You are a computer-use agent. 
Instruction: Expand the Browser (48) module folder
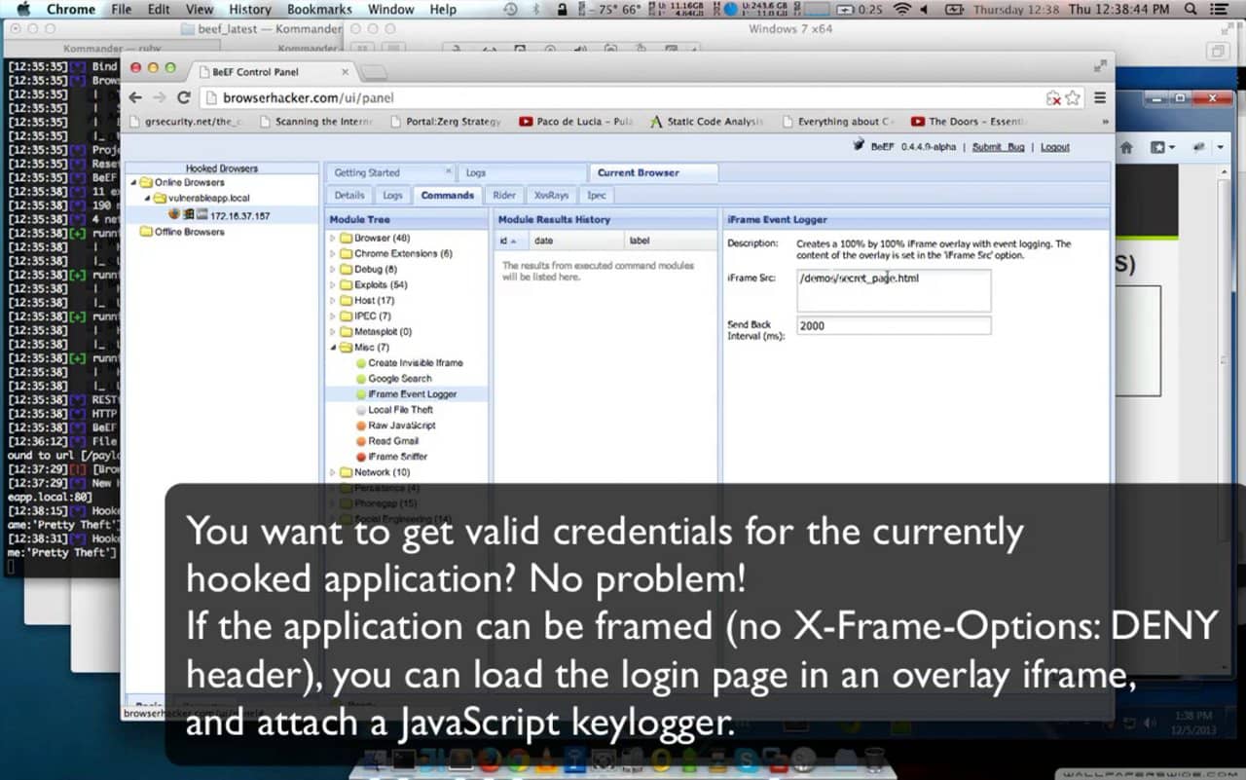pos(333,239)
